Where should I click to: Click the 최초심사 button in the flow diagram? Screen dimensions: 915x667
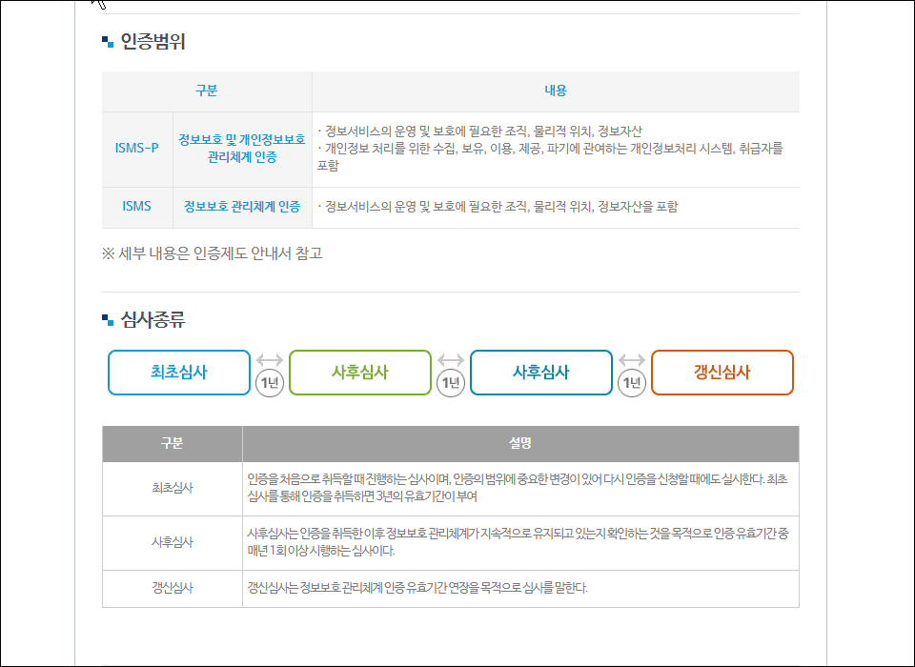point(178,373)
